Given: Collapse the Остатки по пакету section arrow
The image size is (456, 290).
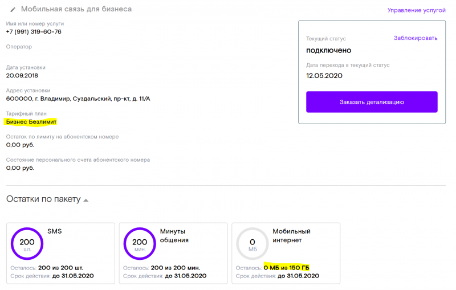Looking at the screenshot, I should (86, 200).
